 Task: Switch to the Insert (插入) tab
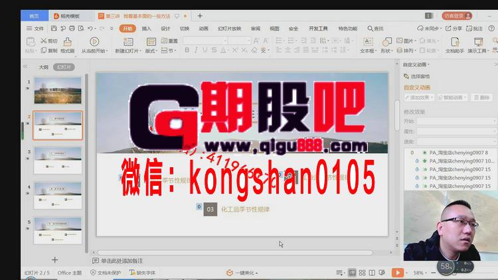point(147,29)
